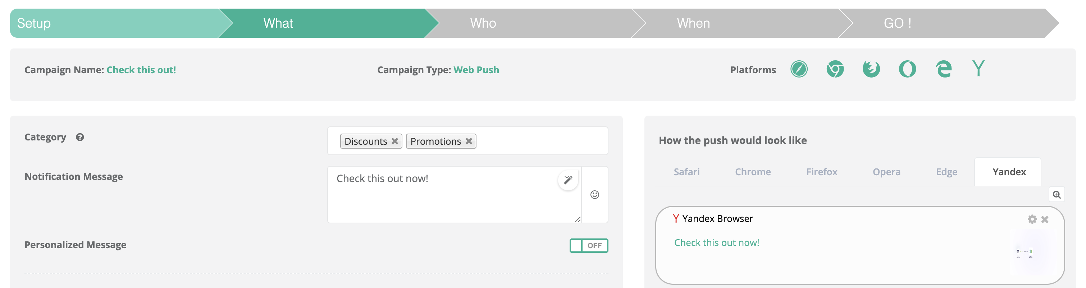The image size is (1086, 288).
Task: Open Category help question mark
Action: coord(80,137)
